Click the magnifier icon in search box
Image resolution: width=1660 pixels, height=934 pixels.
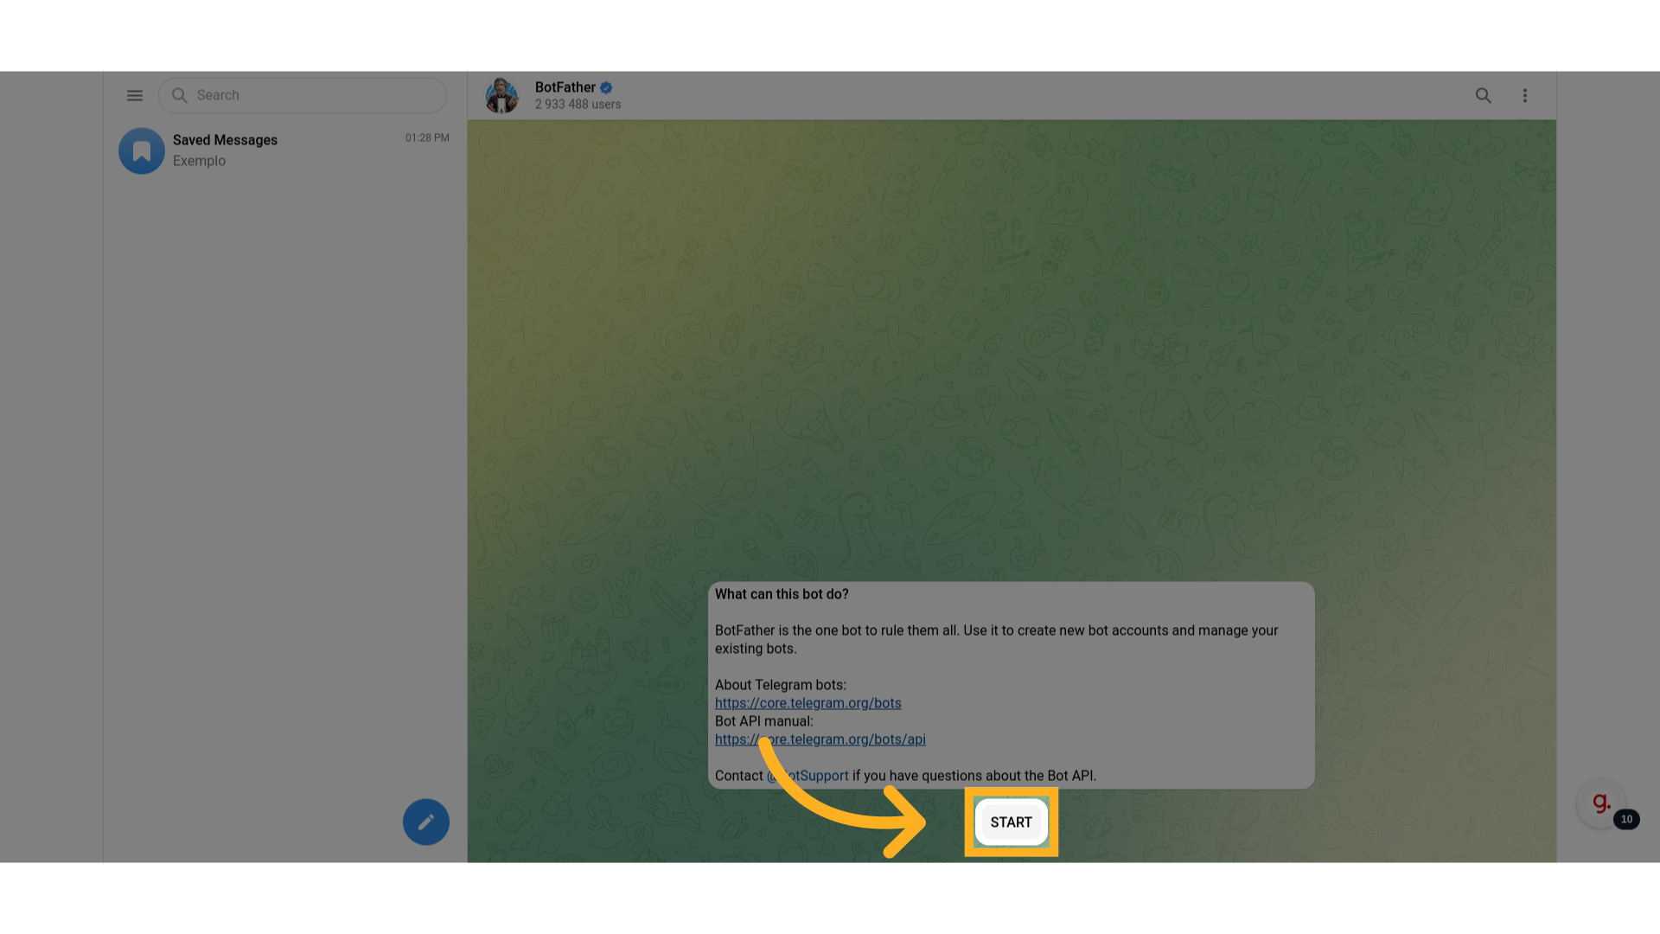[x=180, y=95]
